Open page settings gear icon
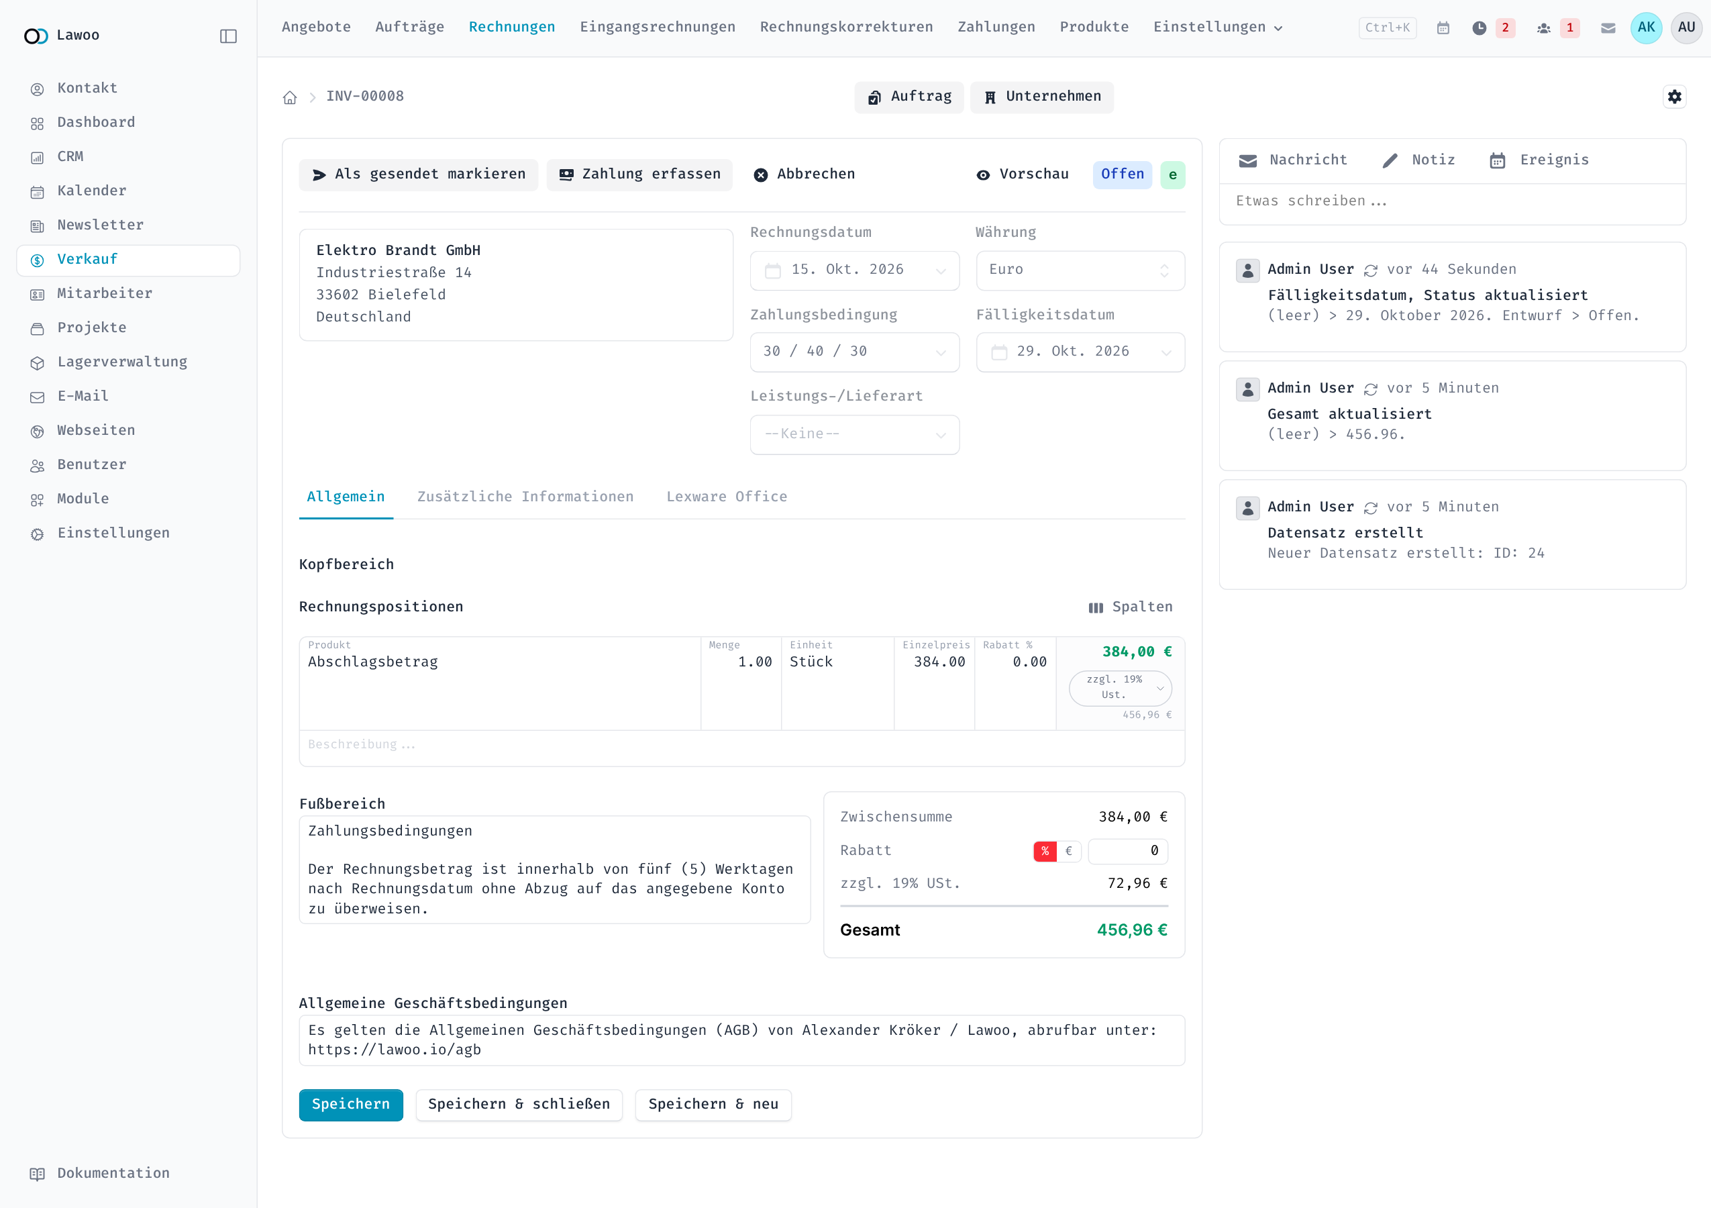 click(1675, 96)
